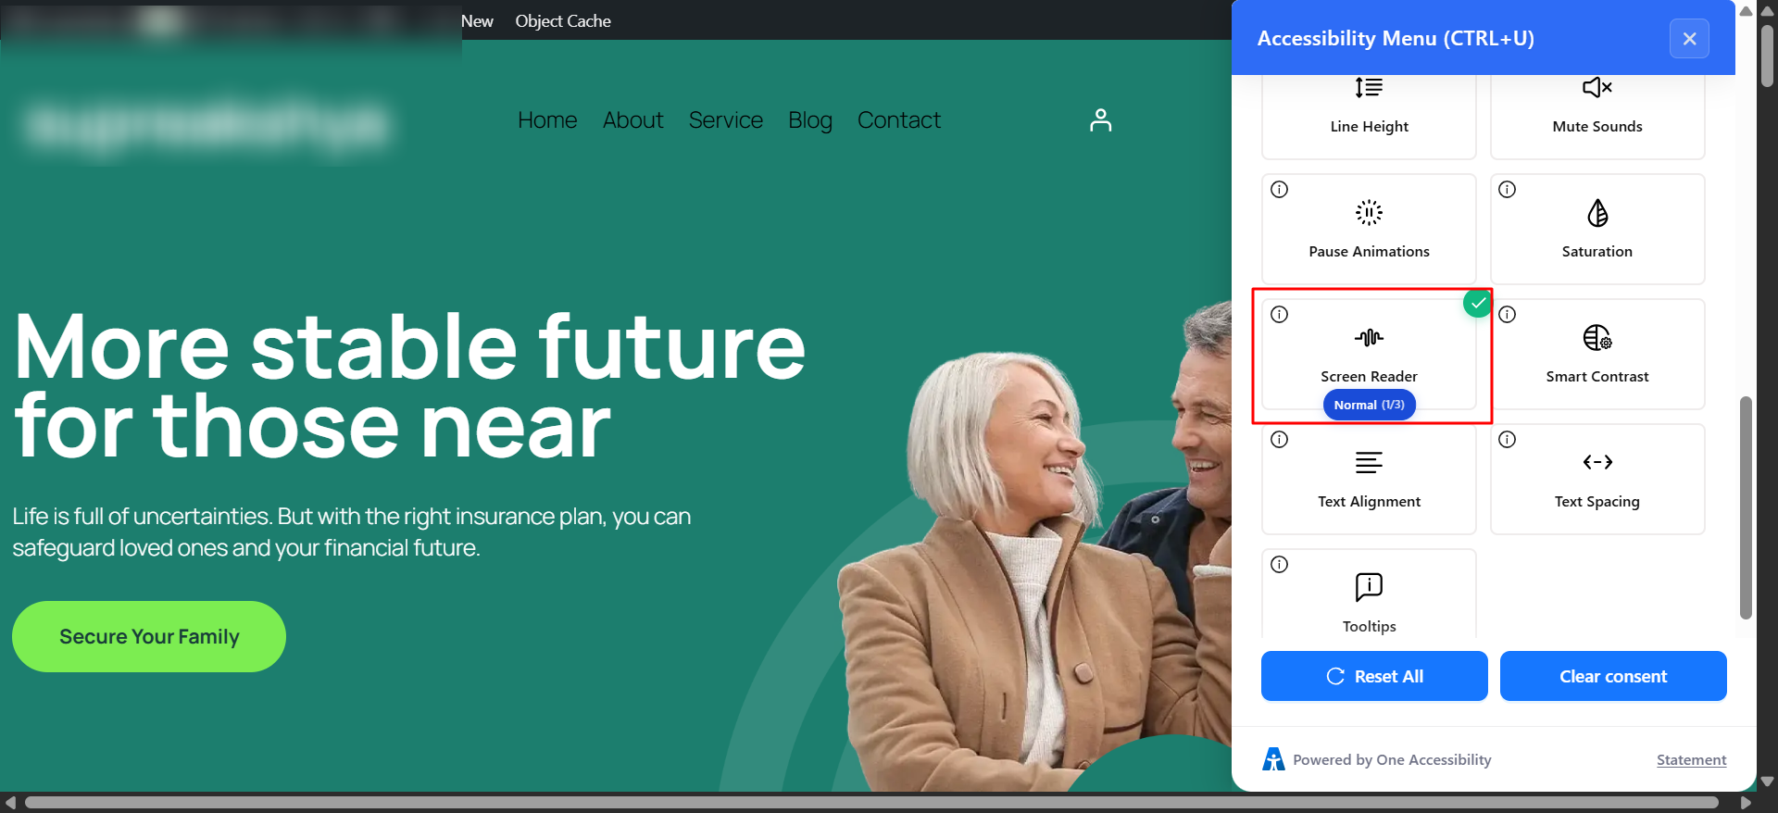Click the horizontal scrollbar right arrow

(1747, 803)
